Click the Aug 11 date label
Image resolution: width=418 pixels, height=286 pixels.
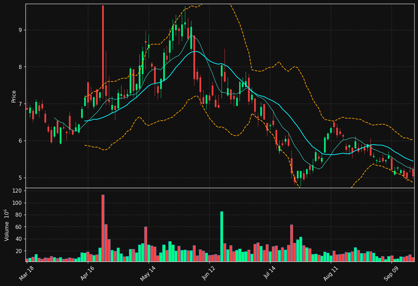[x=330, y=273]
